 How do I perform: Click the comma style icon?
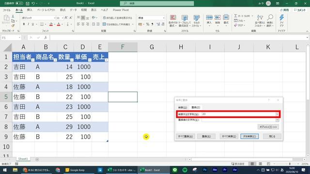point(153,24)
